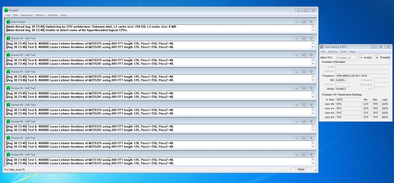Click the Unable to detect hyperthreaded CPUs line
Image resolution: width=394 pixels, height=183 pixels.
click(67, 30)
